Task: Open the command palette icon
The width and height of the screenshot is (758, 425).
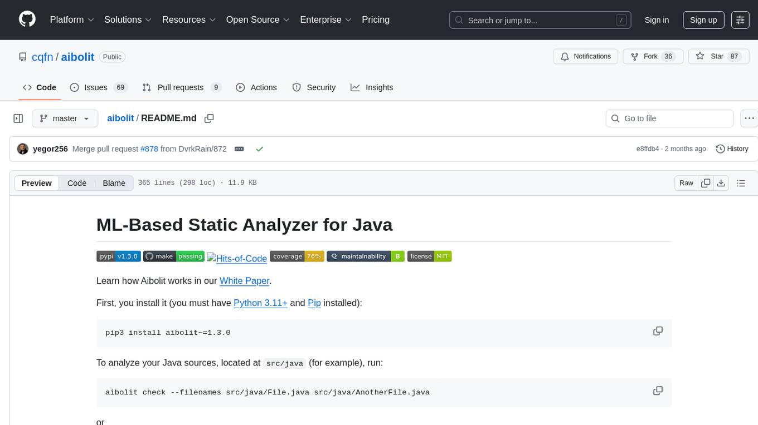Action: tap(740, 19)
